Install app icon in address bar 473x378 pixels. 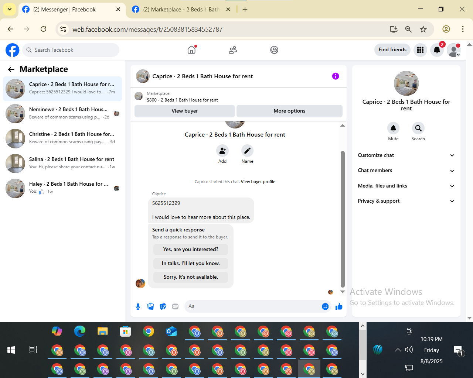tap(394, 29)
